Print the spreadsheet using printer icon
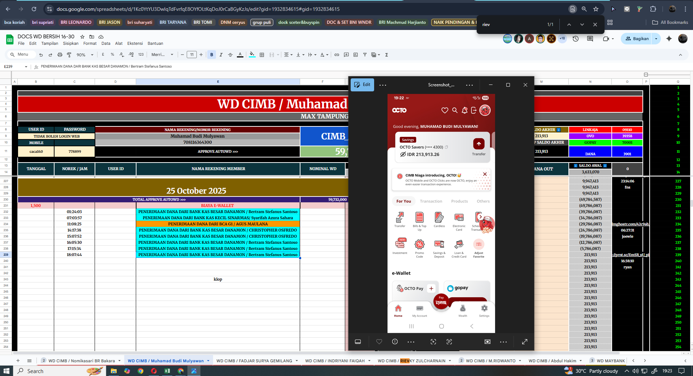This screenshot has width=693, height=376. (x=60, y=55)
